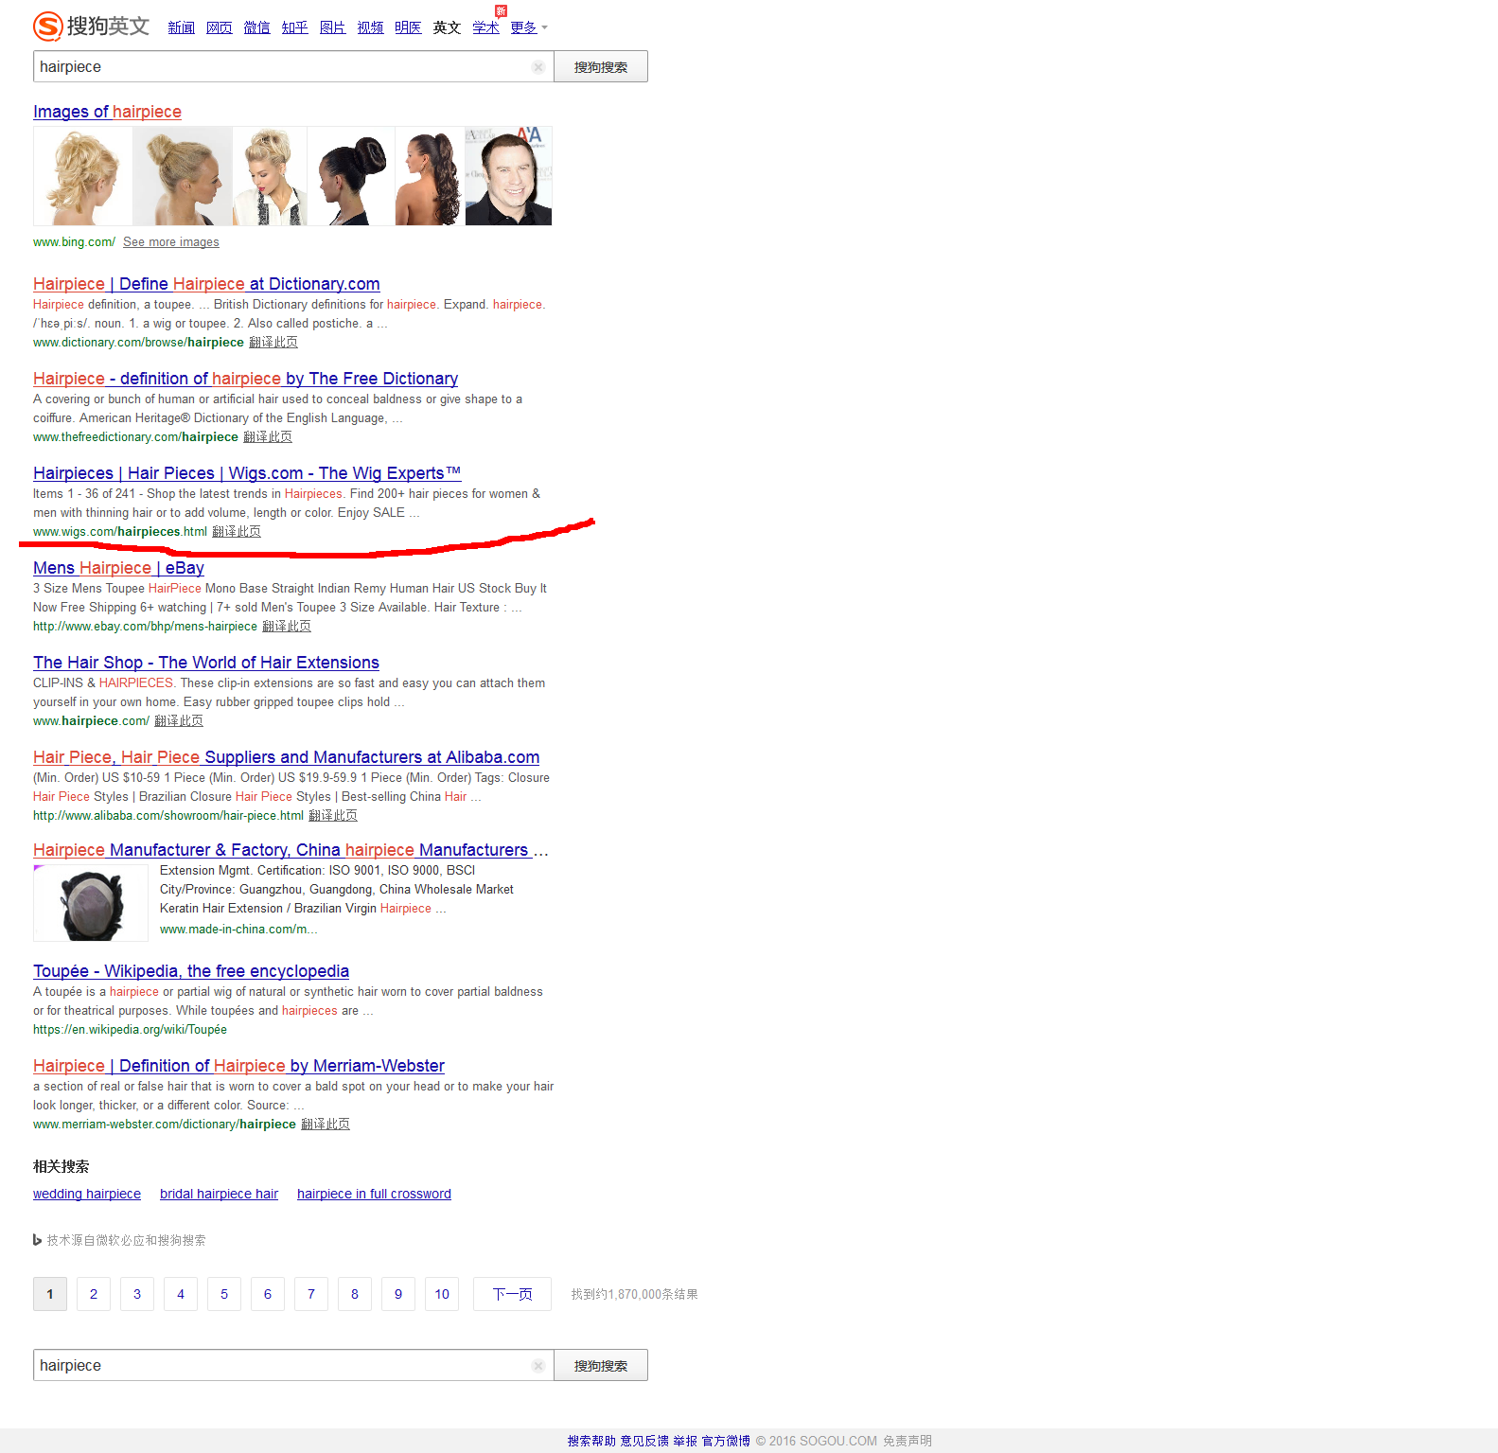Click the top 搜狗搜索 search button

coord(601,67)
